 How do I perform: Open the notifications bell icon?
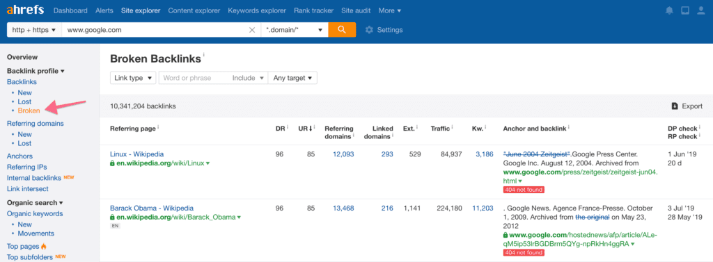(x=669, y=10)
